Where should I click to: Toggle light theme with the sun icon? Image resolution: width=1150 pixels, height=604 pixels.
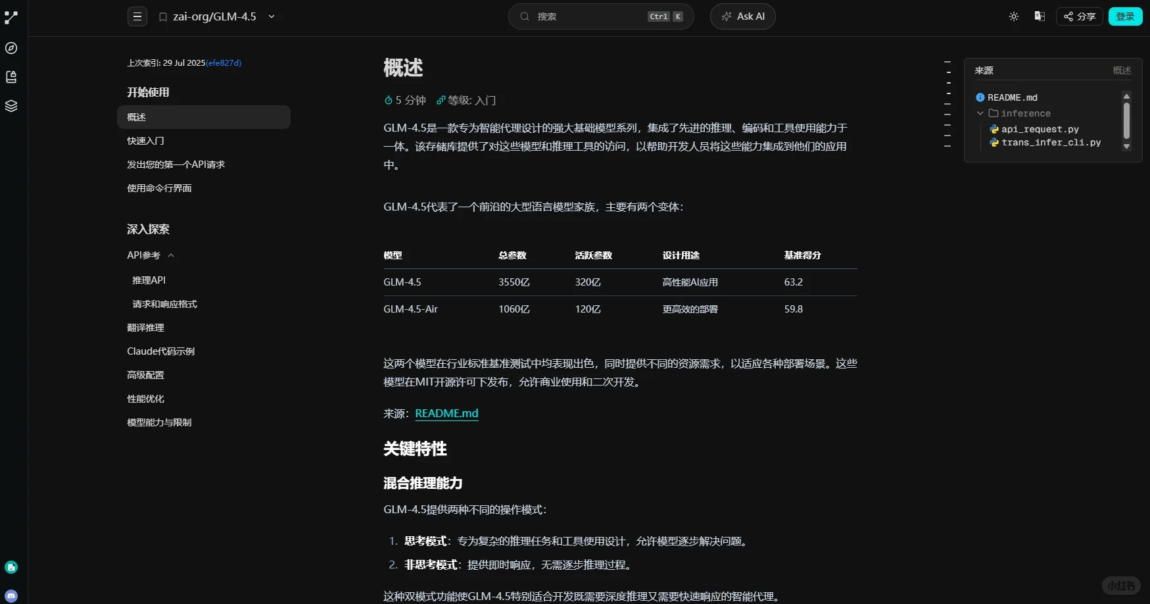tap(1013, 16)
